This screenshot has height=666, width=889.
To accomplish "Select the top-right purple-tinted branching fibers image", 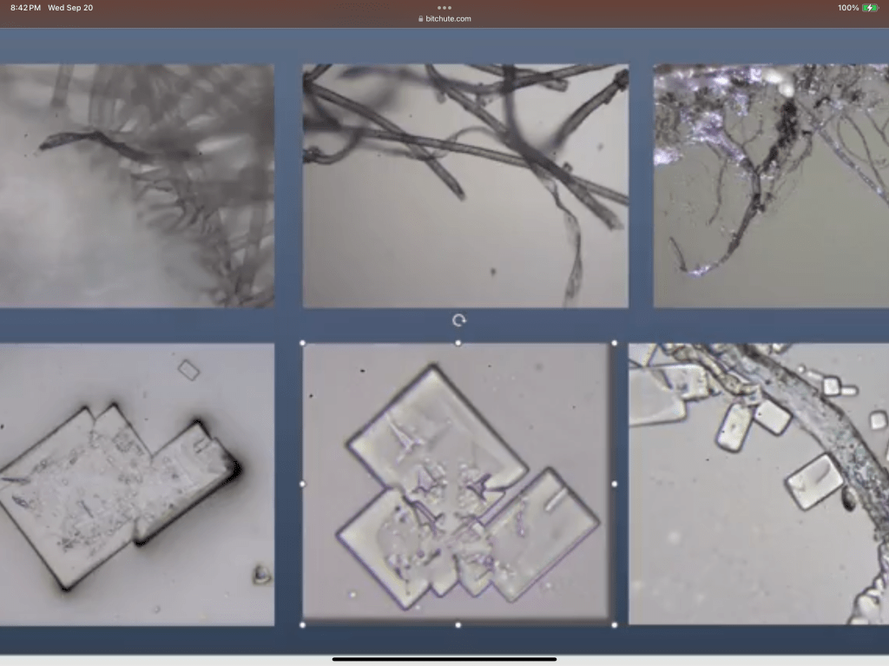I will coord(771,186).
